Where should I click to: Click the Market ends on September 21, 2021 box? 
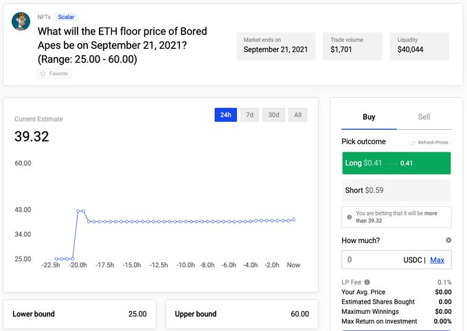[x=276, y=47]
